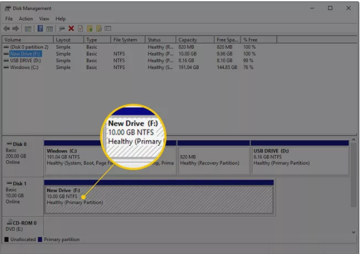This screenshot has height=254, width=360.
Task: Click the toolbar icon with green up arrow
Action: 89,29
